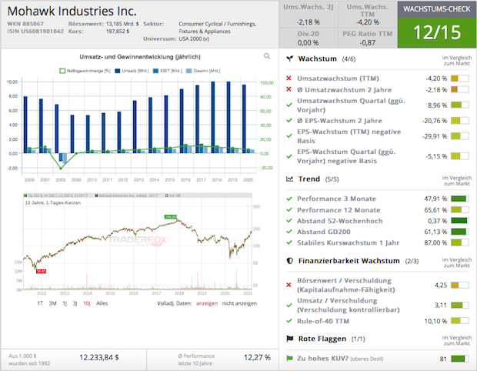Click red X beside Ø Umsatzwachstum 2 Jahre
The width and height of the screenshot is (477, 371).
(289, 89)
